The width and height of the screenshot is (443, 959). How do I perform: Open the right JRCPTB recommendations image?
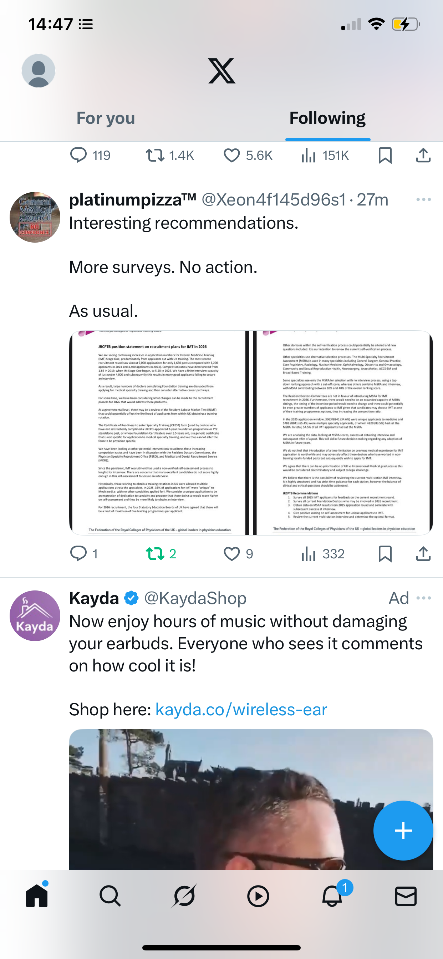(x=343, y=433)
